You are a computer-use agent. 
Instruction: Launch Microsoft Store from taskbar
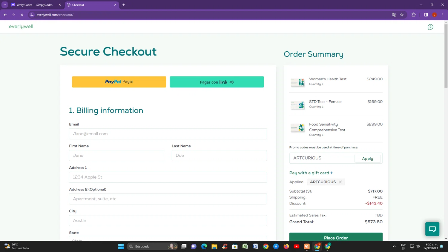pos(235,246)
